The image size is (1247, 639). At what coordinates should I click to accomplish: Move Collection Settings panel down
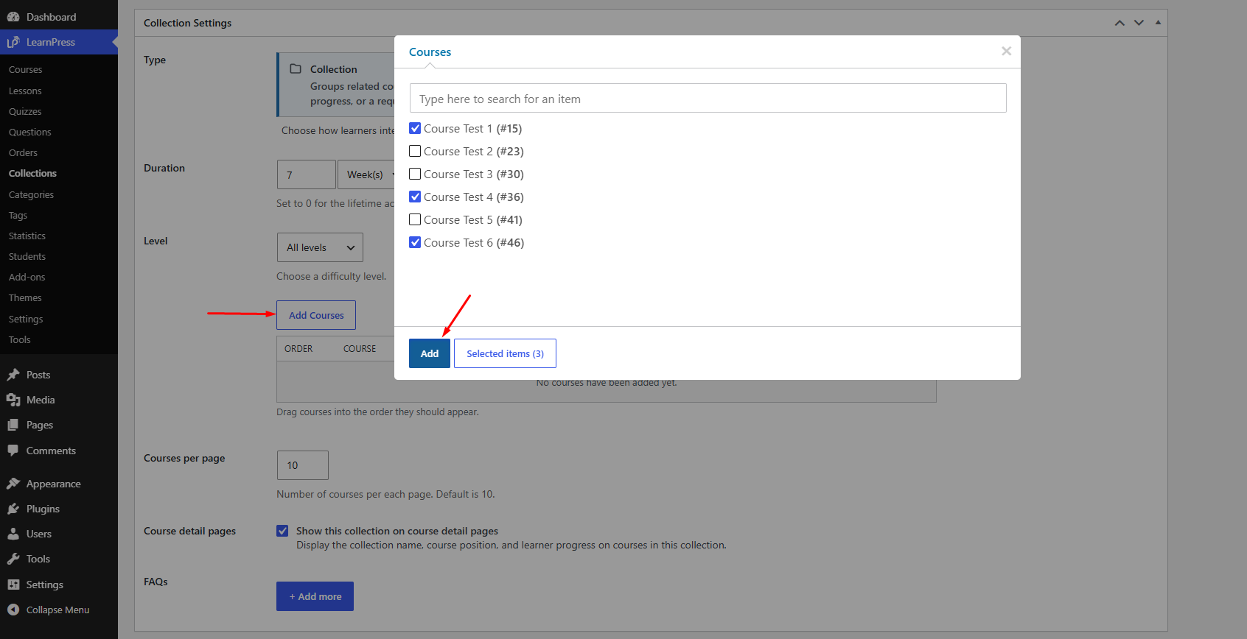pos(1139,23)
